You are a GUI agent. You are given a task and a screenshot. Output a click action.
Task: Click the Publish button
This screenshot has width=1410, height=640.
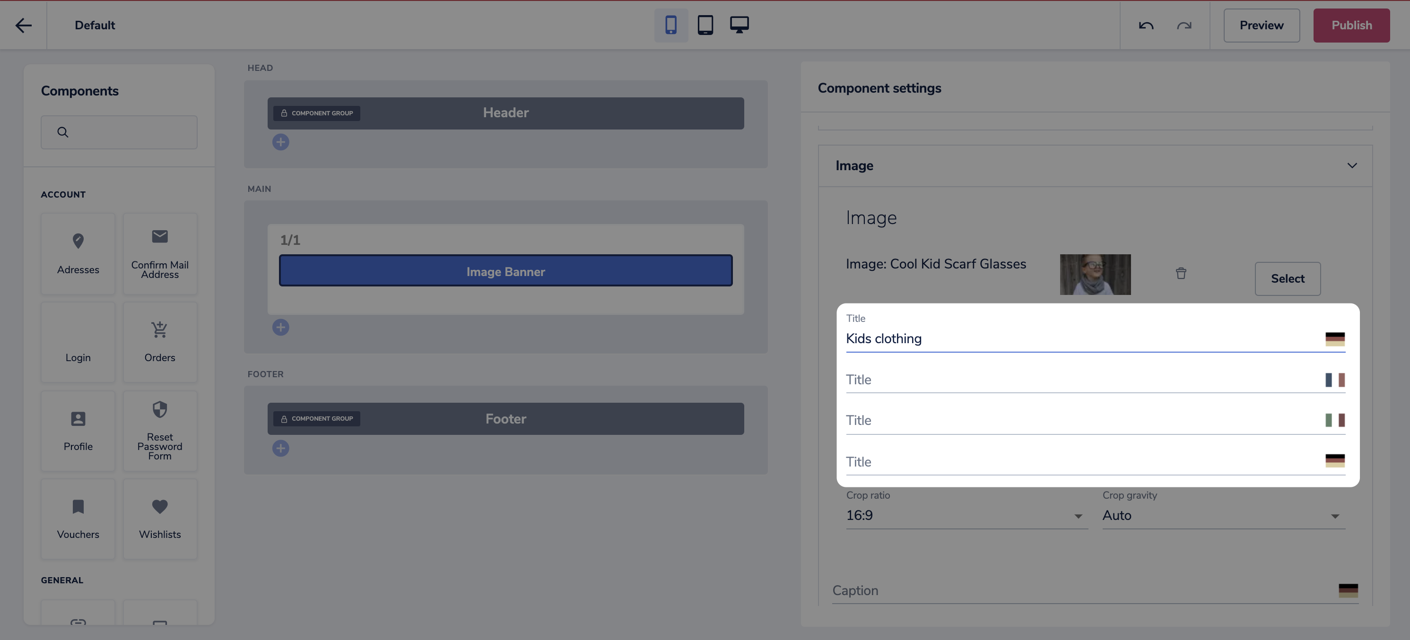(x=1351, y=25)
